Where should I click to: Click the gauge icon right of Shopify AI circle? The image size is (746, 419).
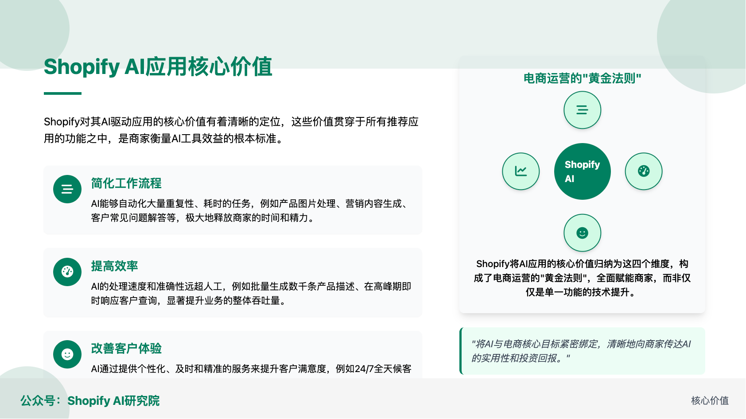pos(644,171)
